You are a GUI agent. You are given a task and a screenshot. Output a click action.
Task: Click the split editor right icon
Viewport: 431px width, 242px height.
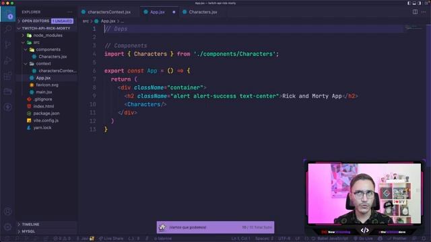point(415,12)
